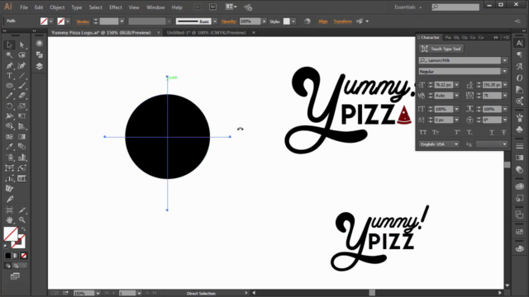Click the zoom level field showing 150%
Viewport: 529px width, 297px height.
click(84, 294)
